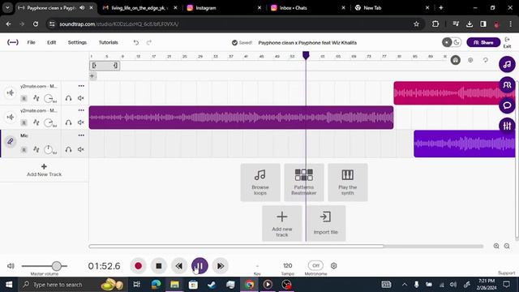Zoom in on the timeline

click(x=496, y=246)
